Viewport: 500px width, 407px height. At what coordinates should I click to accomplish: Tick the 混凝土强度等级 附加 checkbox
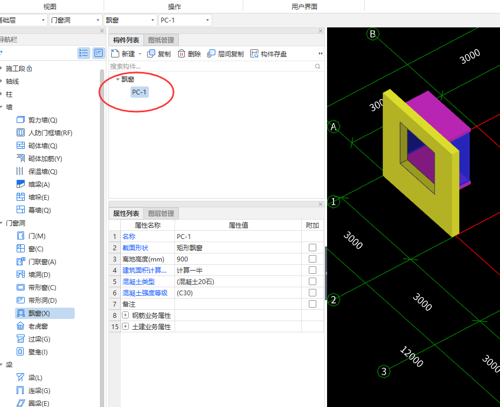click(x=313, y=293)
